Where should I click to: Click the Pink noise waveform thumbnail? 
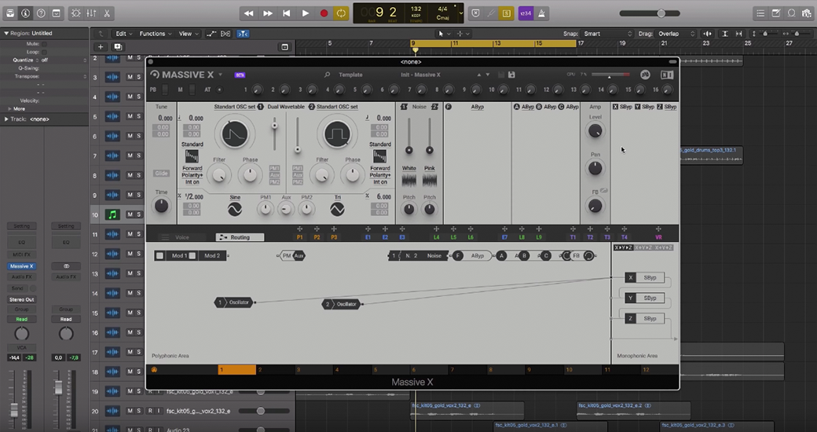pyautogui.click(x=430, y=180)
